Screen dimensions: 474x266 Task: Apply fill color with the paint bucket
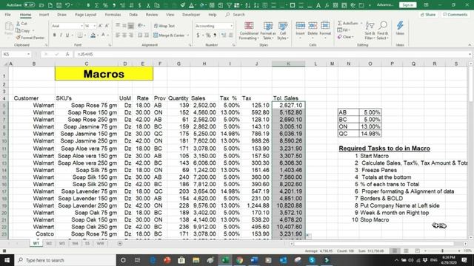93,35
